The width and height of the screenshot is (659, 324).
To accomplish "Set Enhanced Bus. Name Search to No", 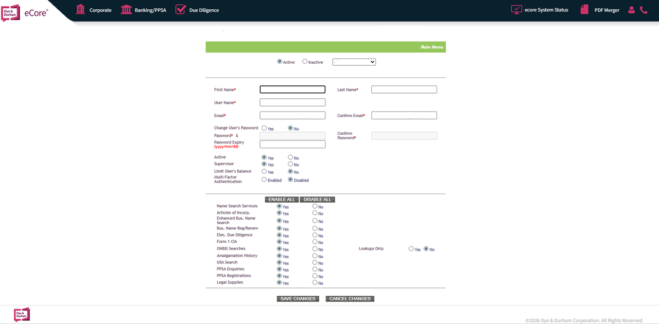I will (x=315, y=221).
